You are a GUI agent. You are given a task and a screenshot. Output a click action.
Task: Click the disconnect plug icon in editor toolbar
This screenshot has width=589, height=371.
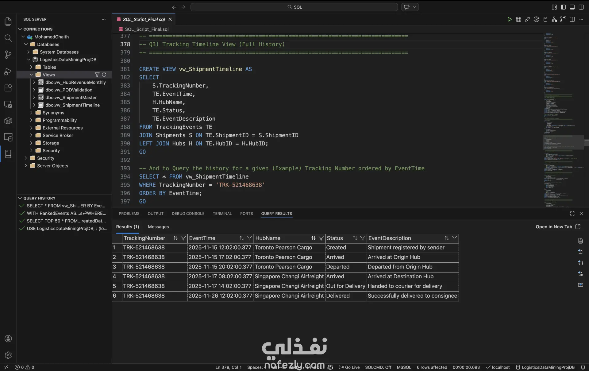point(527,19)
